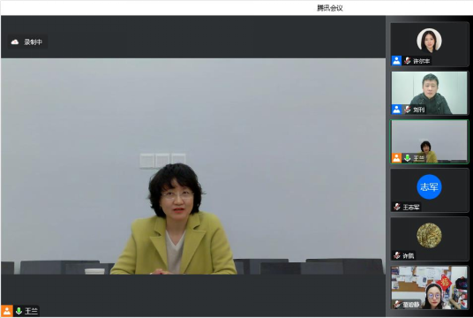
Task: Click the 王兰 name label under main video
Action: pos(31,311)
